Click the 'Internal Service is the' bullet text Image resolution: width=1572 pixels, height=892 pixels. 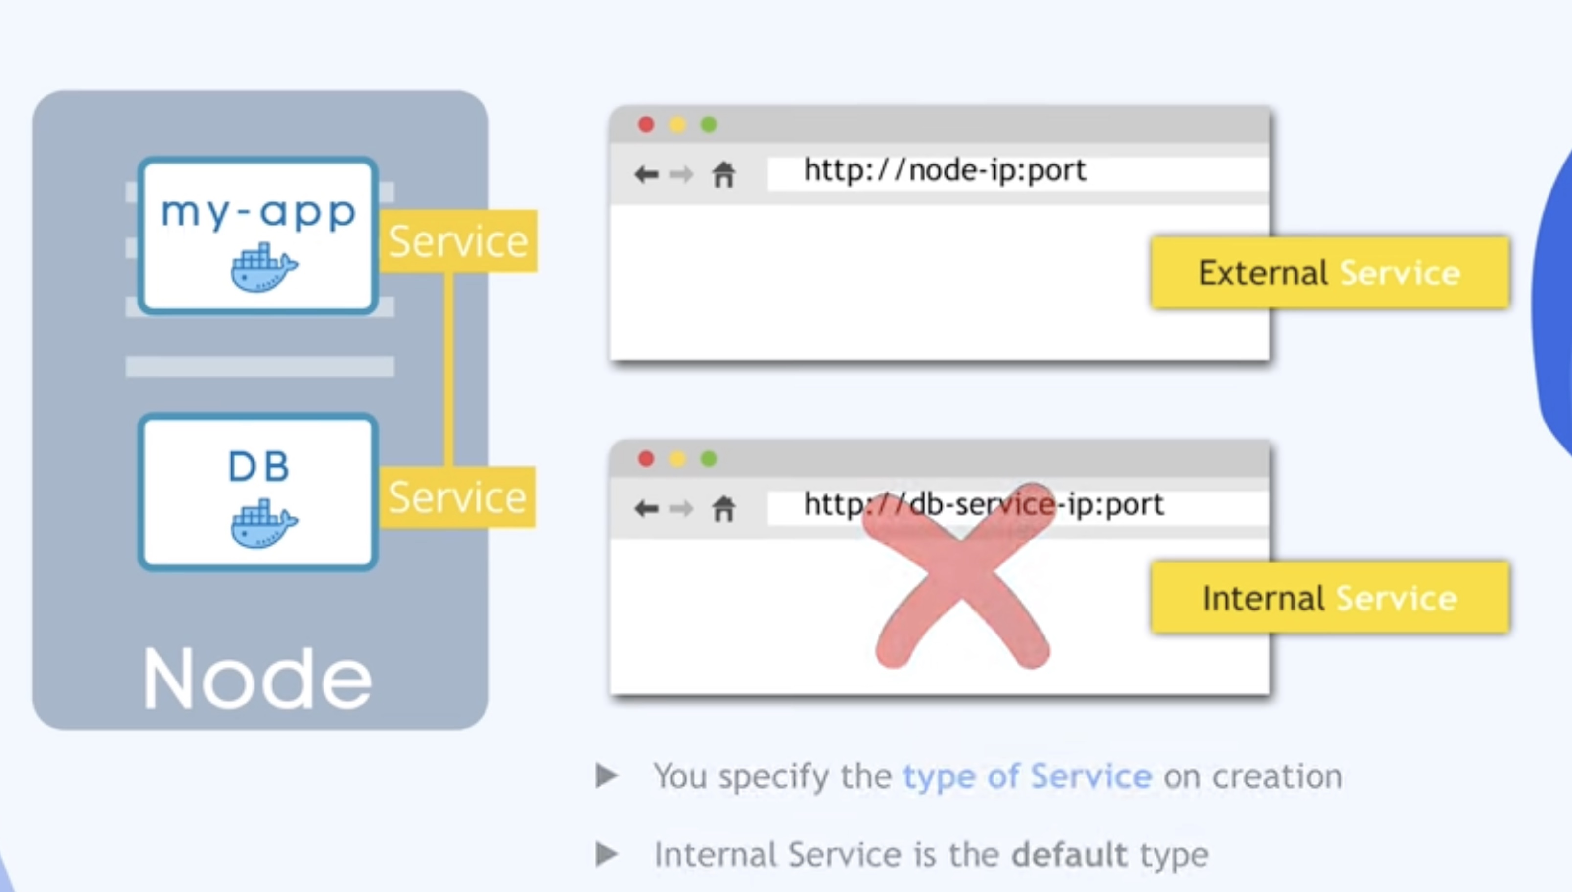[x=827, y=854]
